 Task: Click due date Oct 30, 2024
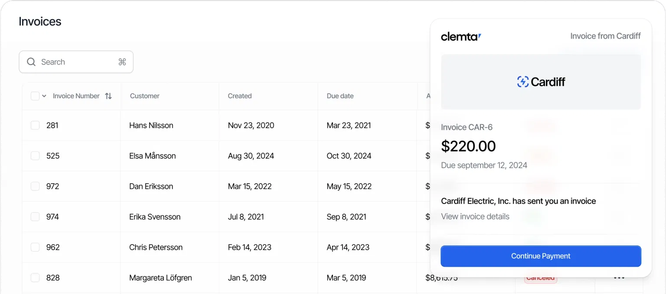[349, 156]
